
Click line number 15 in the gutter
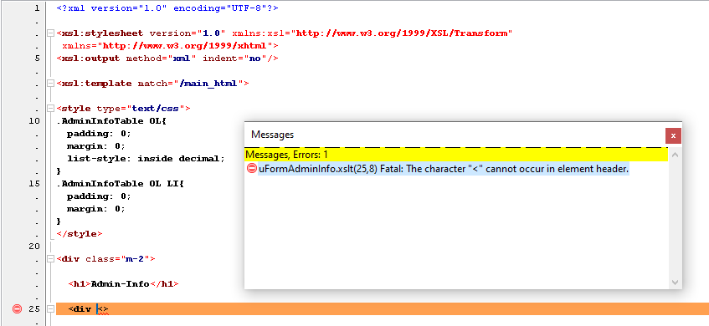click(34, 184)
